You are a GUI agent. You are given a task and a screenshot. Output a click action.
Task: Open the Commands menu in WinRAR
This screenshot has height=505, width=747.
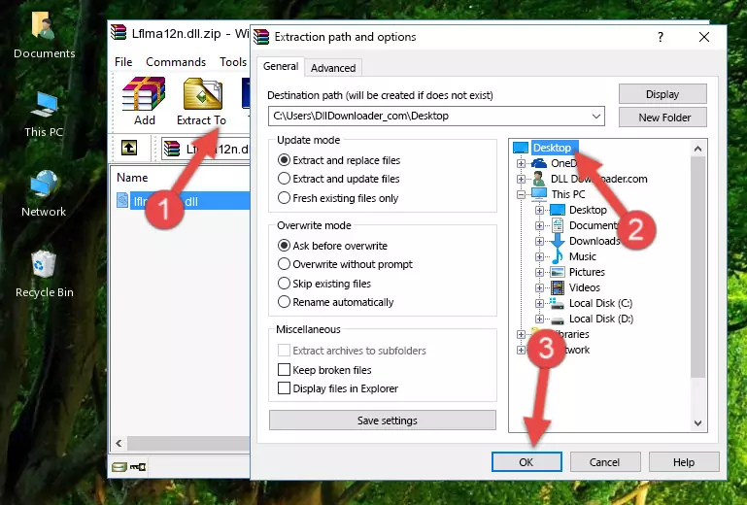(176, 62)
